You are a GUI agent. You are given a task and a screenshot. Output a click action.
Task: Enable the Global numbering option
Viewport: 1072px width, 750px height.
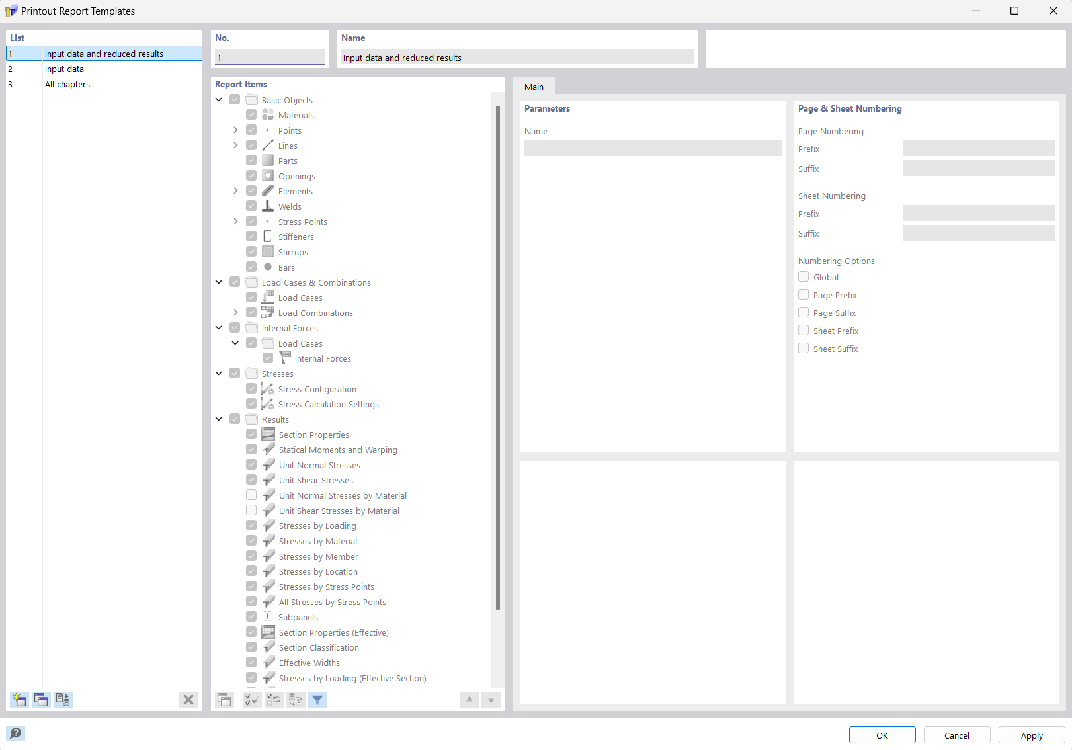(x=803, y=276)
